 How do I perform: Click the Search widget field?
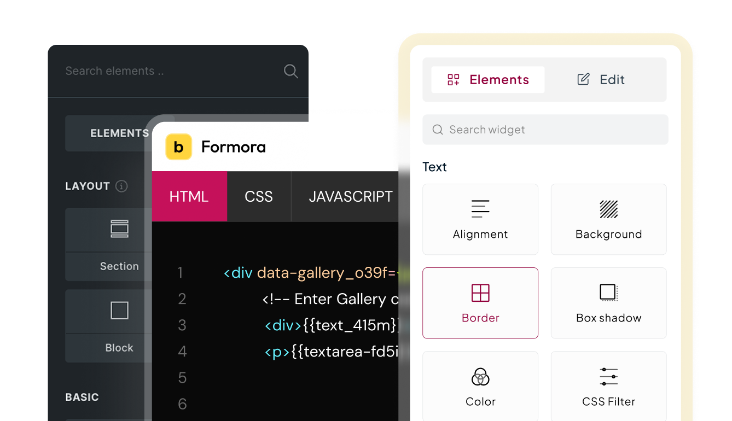(545, 130)
